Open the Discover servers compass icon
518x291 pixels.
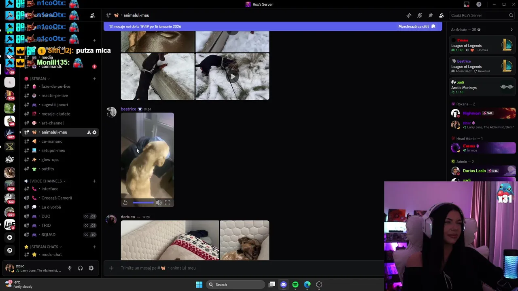pyautogui.click(x=10, y=250)
